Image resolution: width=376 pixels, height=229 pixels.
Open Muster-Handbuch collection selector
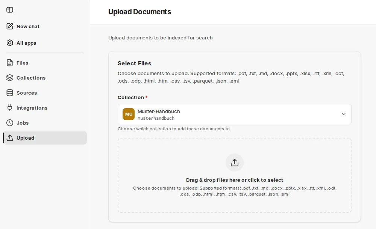(235, 114)
